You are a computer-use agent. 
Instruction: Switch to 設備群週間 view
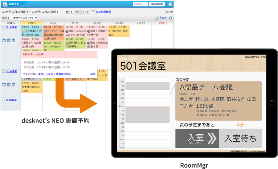[x=157, y=4]
